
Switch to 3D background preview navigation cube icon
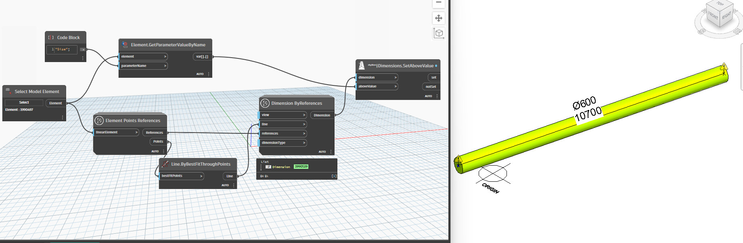coord(439,33)
